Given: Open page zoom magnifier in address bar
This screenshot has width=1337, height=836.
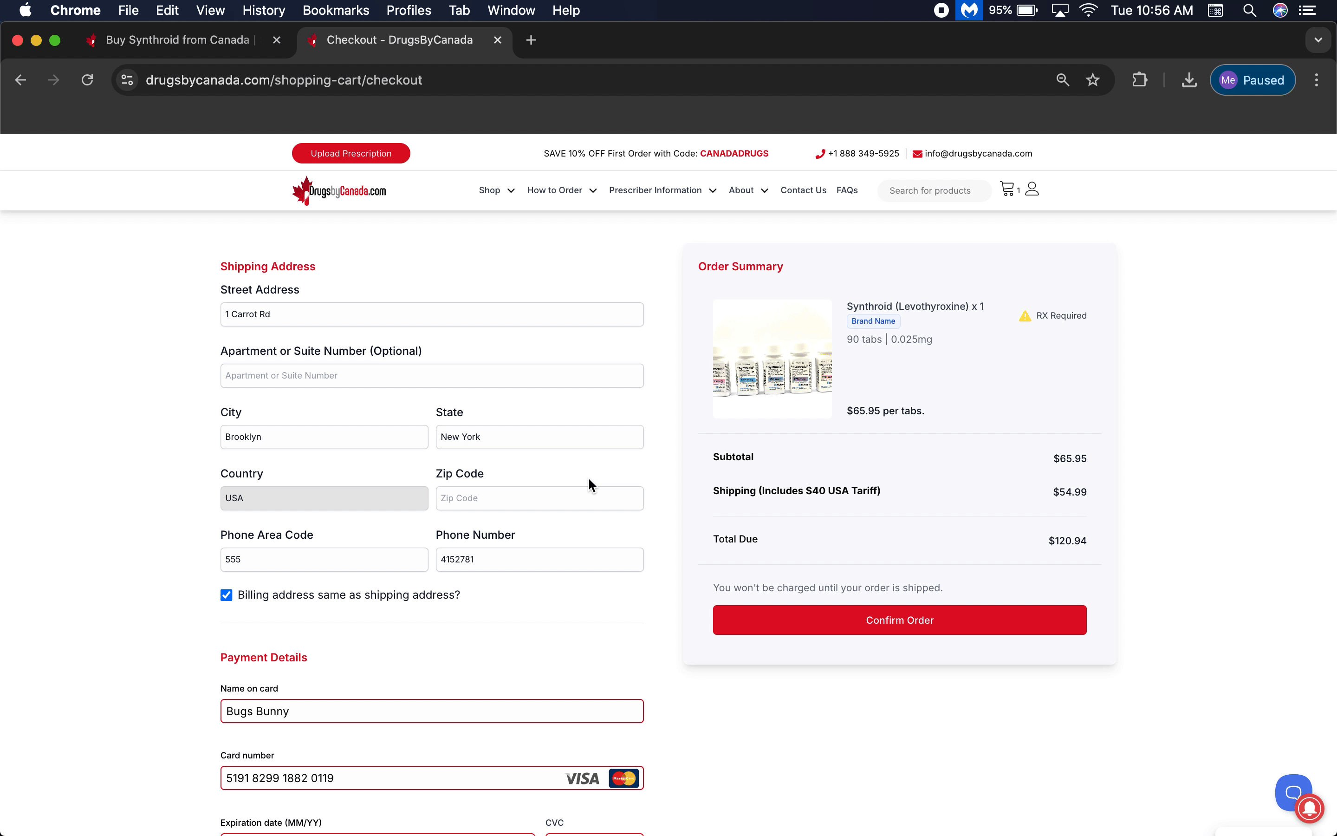Looking at the screenshot, I should (1062, 80).
